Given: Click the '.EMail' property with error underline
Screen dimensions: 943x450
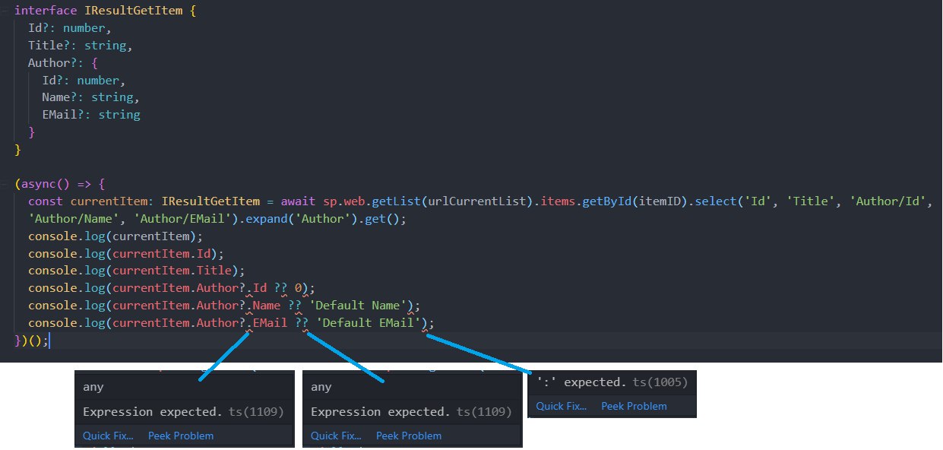Looking at the screenshot, I should (267, 324).
